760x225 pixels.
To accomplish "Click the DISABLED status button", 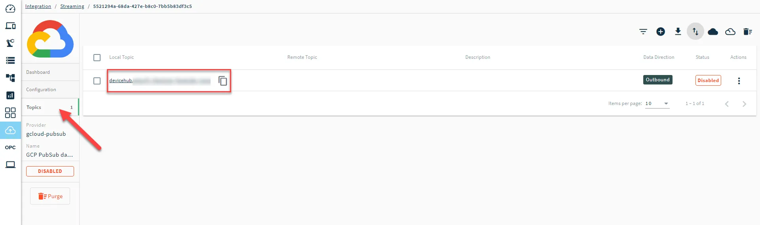I will [x=50, y=171].
